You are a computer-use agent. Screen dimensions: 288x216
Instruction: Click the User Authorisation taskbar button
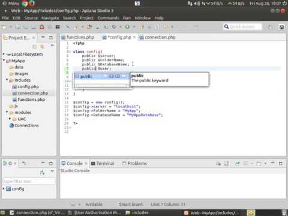[x=95, y=212]
